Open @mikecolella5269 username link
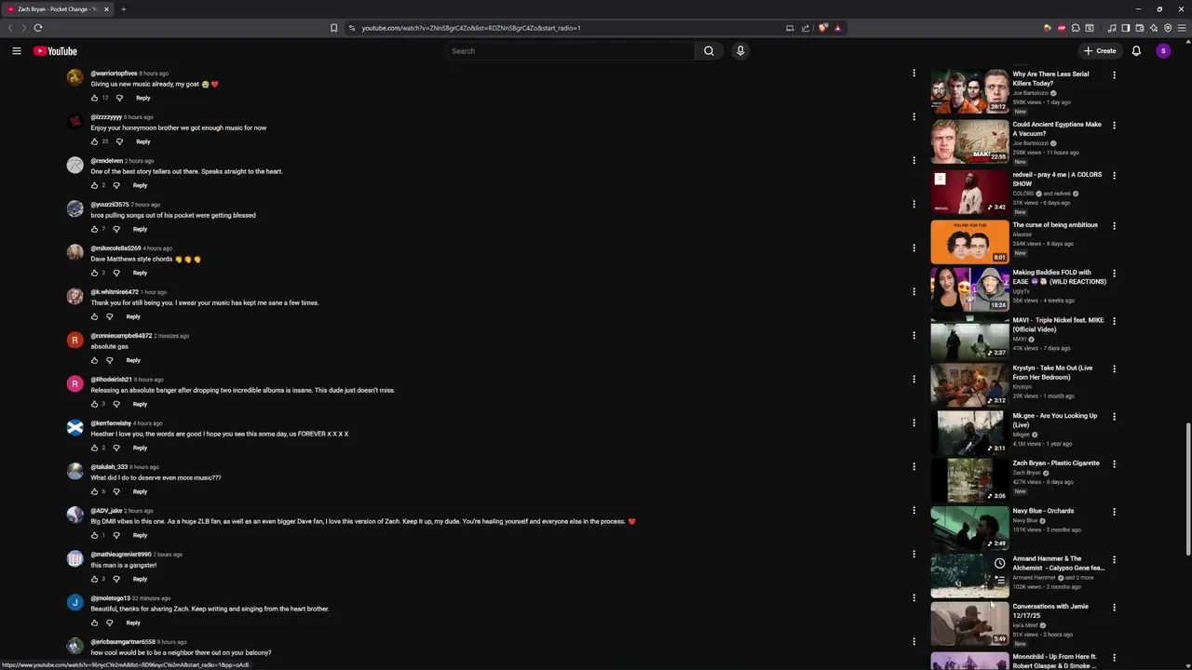The height and width of the screenshot is (670, 1192). click(115, 248)
